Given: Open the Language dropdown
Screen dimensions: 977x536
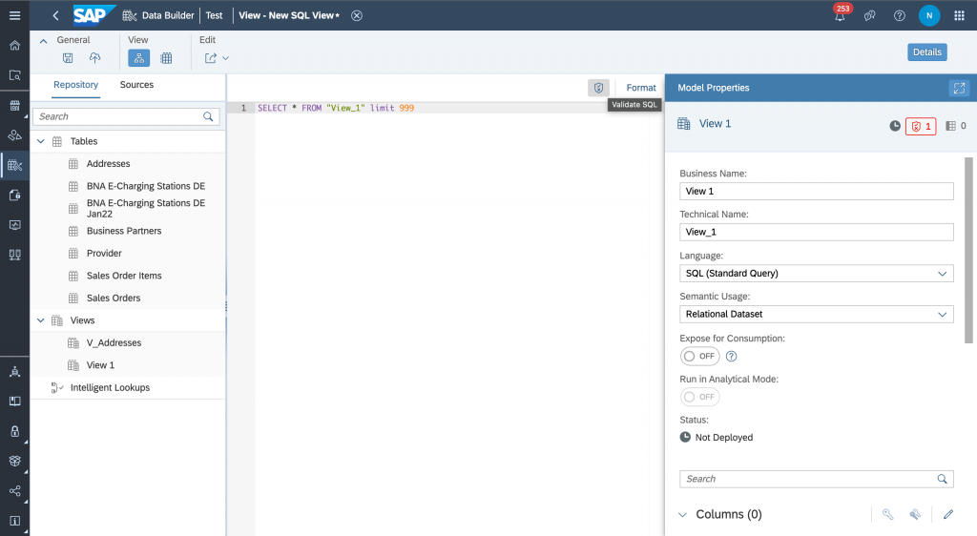Looking at the screenshot, I should pyautogui.click(x=817, y=274).
